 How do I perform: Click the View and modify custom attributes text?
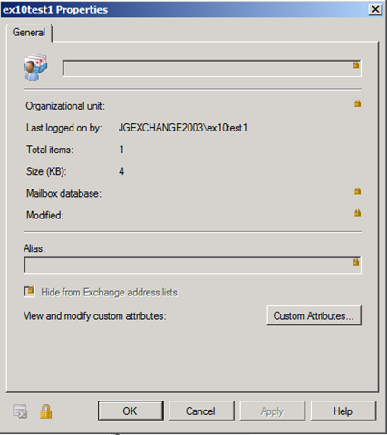[95, 316]
